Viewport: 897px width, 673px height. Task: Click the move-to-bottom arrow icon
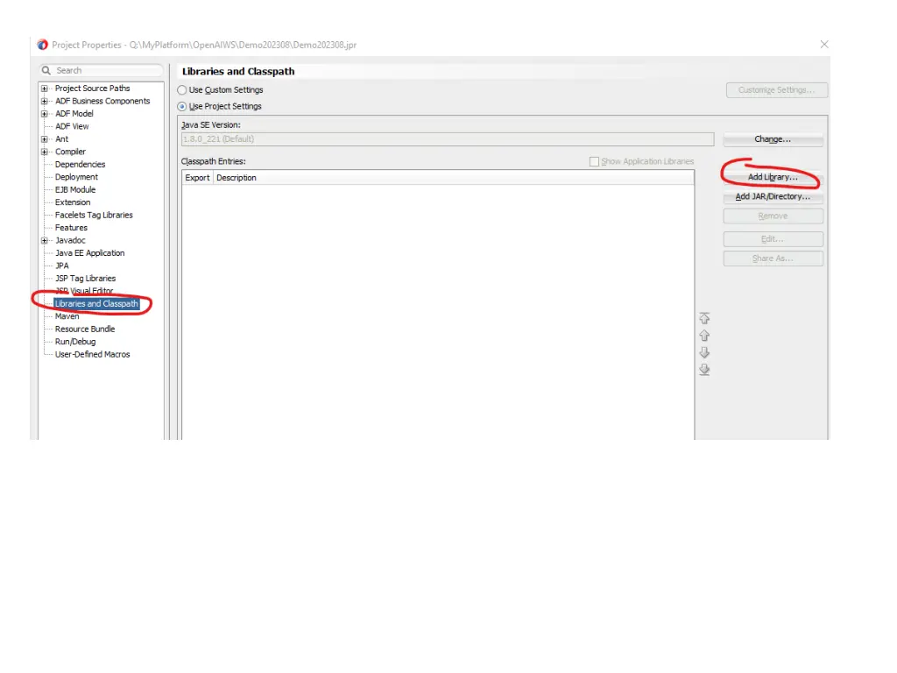point(704,370)
